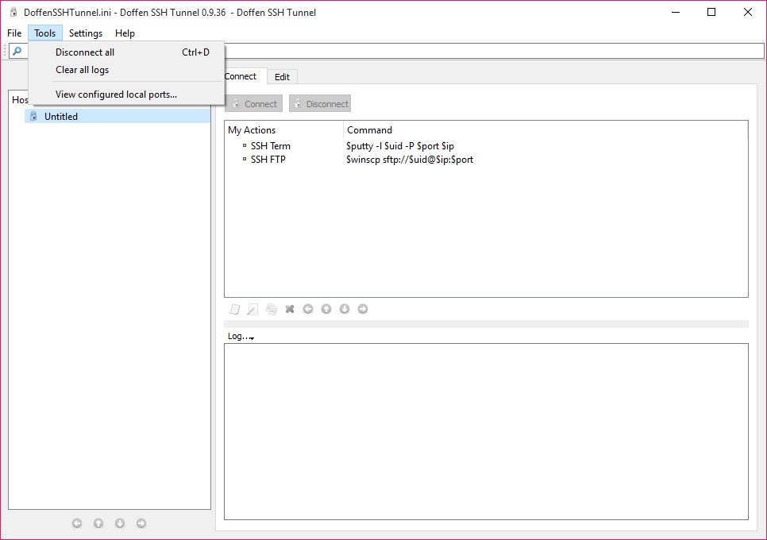Select View configured local ports
This screenshot has height=540, width=767.
tap(126, 94)
